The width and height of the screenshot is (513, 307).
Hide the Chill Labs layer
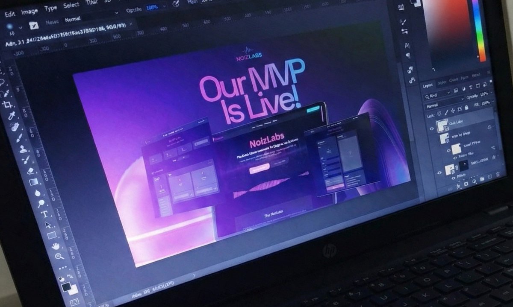pos(431,128)
